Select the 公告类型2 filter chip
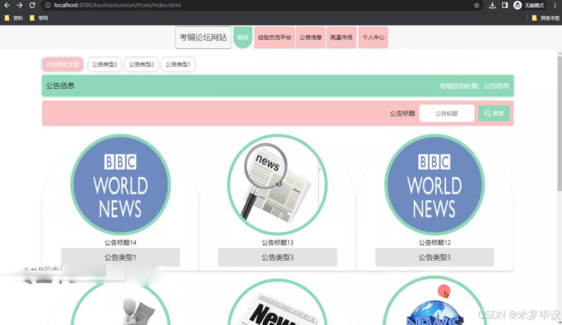 click(x=141, y=64)
